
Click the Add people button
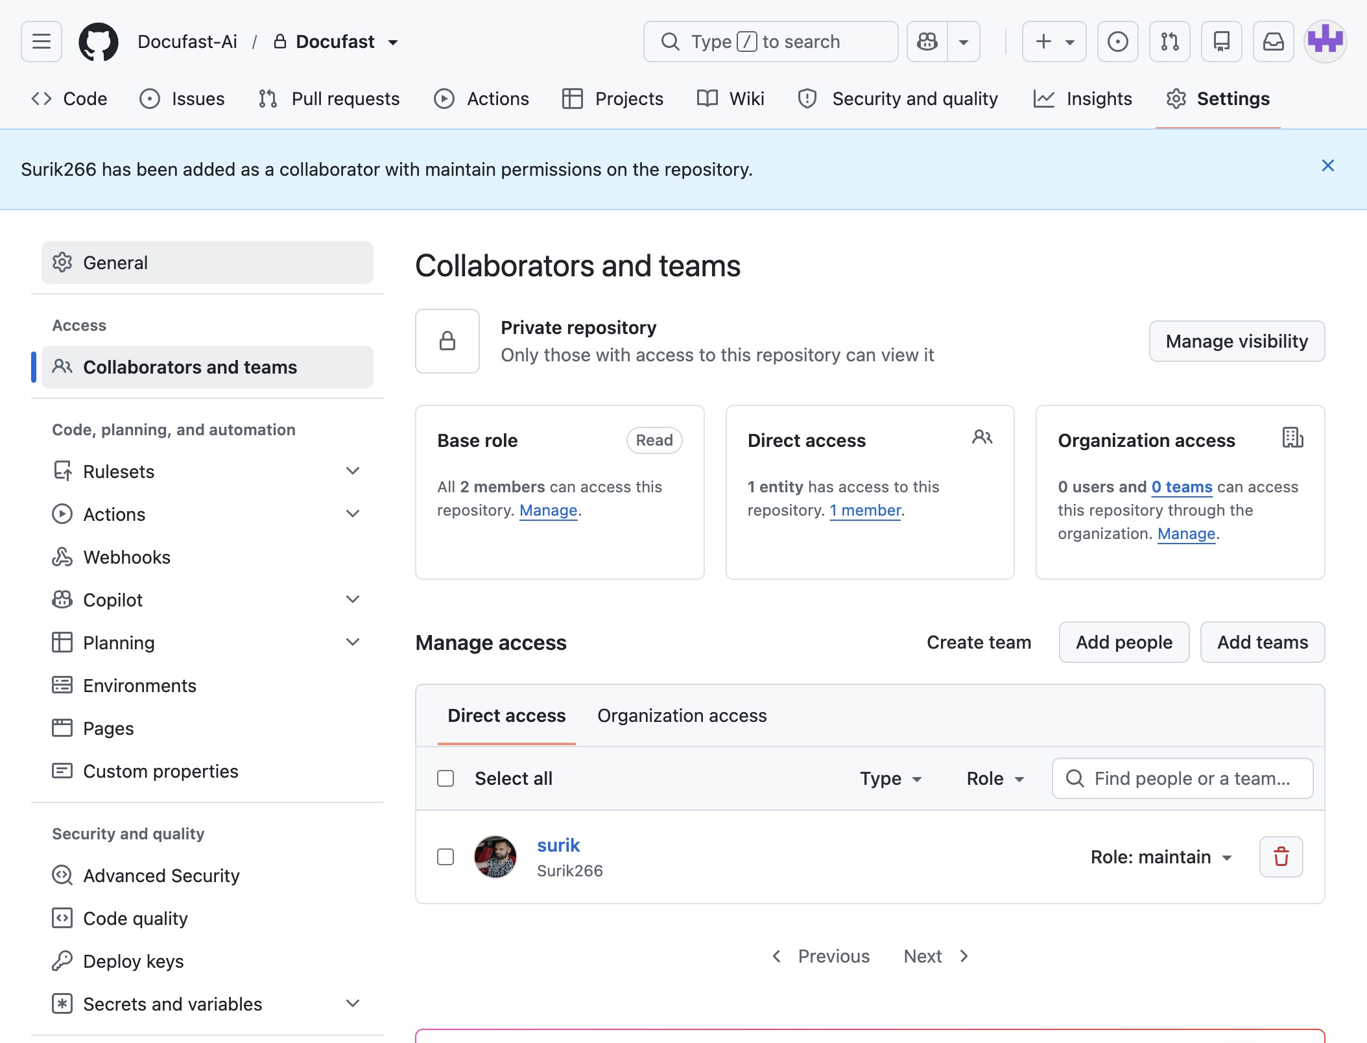click(1124, 642)
